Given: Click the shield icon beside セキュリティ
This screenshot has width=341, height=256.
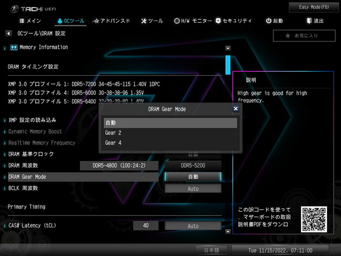Looking at the screenshot, I should click(218, 21).
